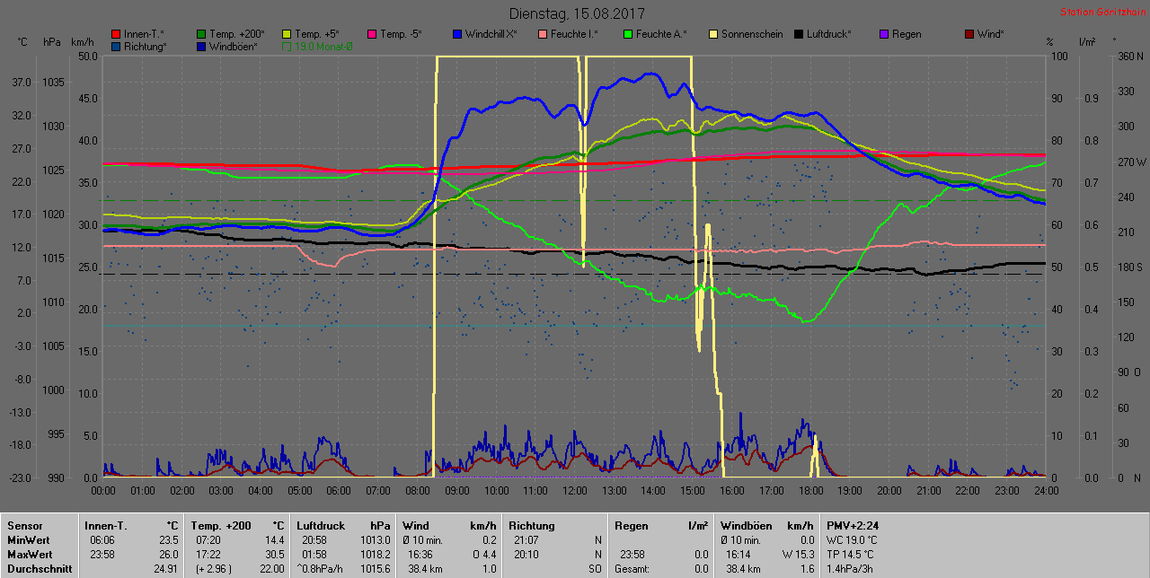This screenshot has width=1150, height=578.
Task: Select the bright green Feuchte A. legend marker
Action: tap(628, 34)
